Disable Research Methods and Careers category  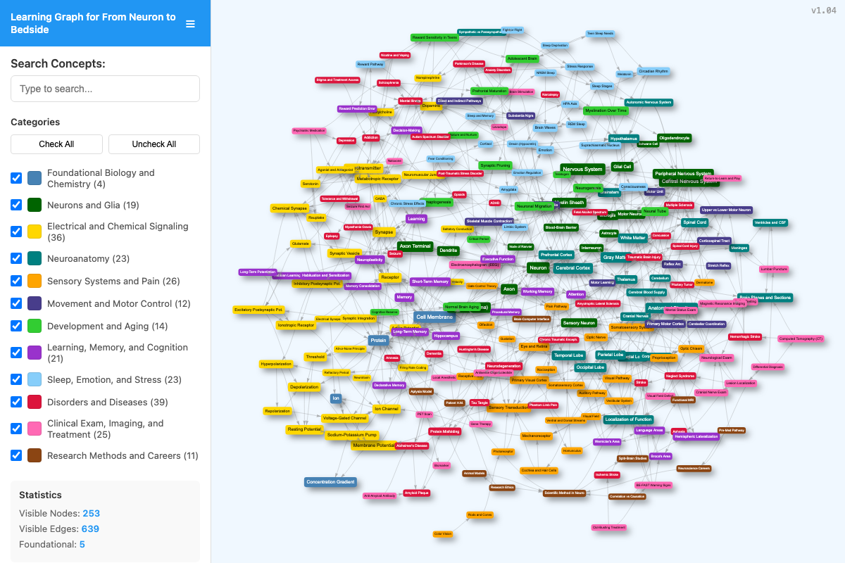coord(16,455)
